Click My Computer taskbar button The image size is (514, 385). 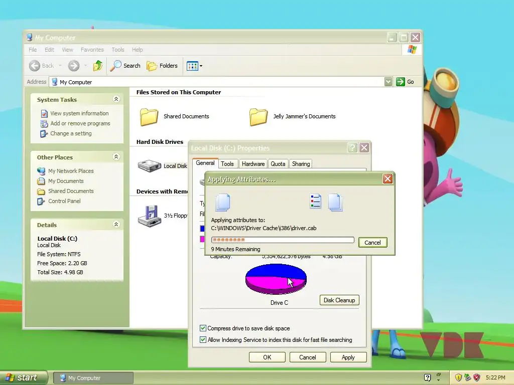(x=93, y=378)
